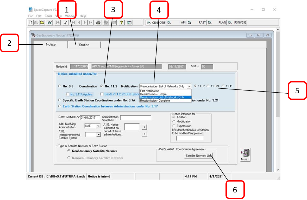307x200 pixels.
Task: Select the 11.41 radio button
Action: [x=223, y=86]
